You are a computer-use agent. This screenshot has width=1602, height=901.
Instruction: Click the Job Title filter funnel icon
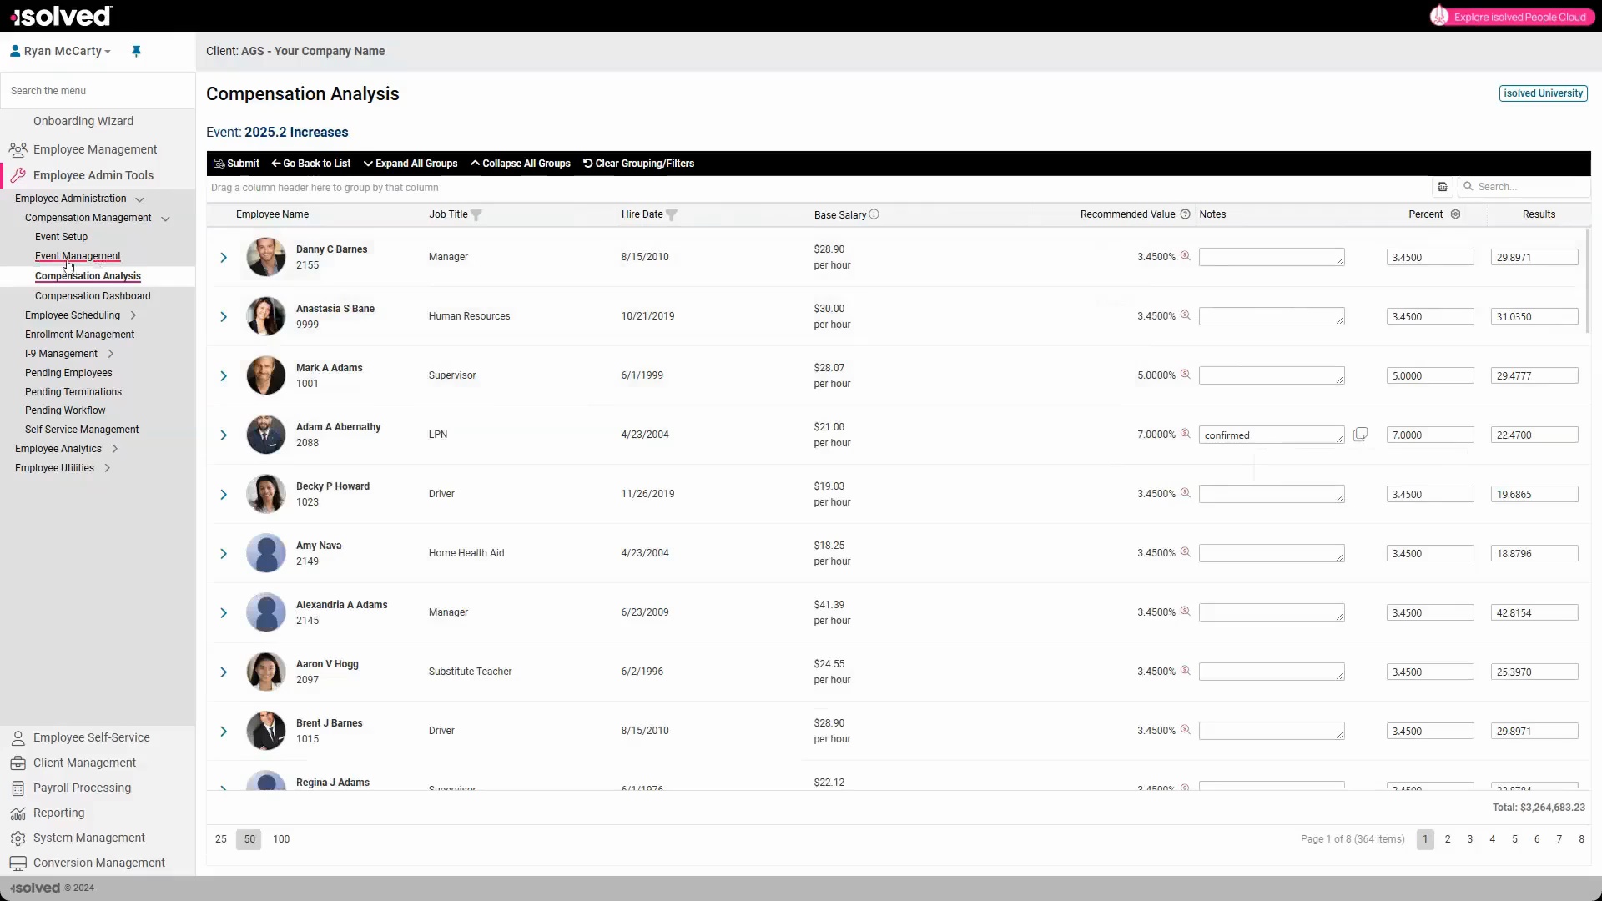[476, 215]
